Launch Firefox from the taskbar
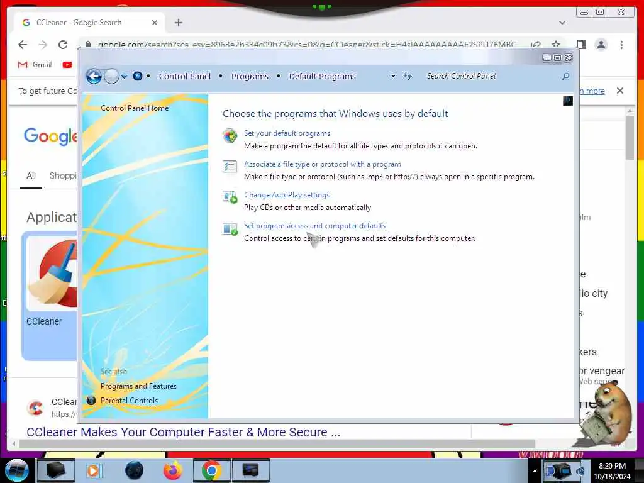 click(x=173, y=470)
